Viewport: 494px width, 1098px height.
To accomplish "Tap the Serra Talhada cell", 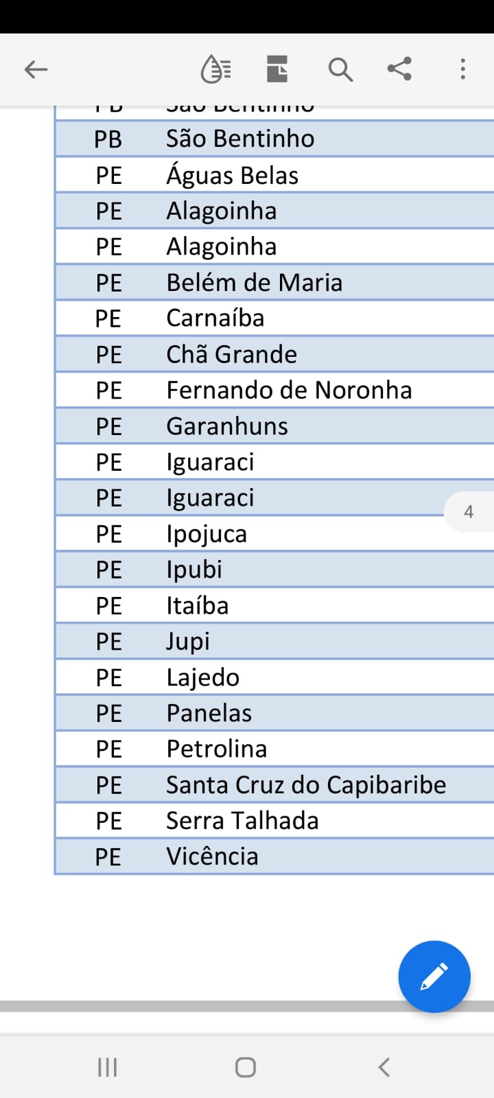I will pyautogui.click(x=243, y=821).
